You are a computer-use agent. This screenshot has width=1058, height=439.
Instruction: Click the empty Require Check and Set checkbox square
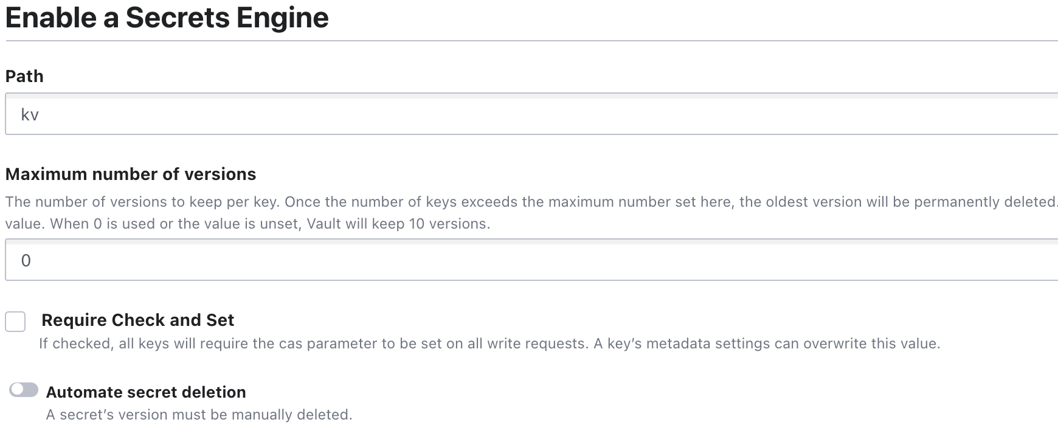[x=14, y=321]
